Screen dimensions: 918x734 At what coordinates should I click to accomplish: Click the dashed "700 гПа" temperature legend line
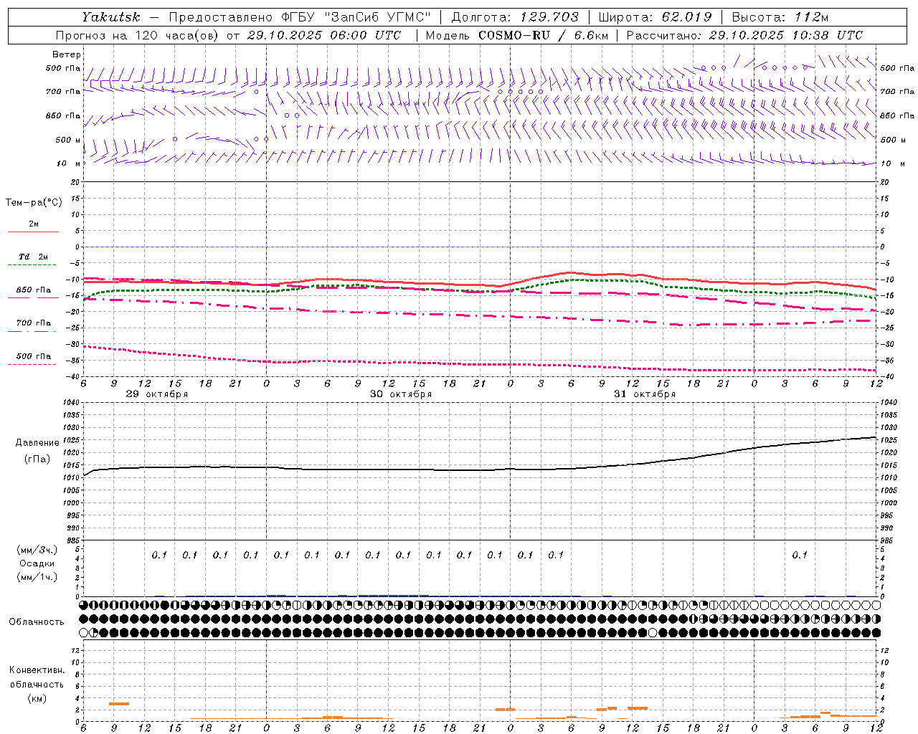(x=32, y=332)
